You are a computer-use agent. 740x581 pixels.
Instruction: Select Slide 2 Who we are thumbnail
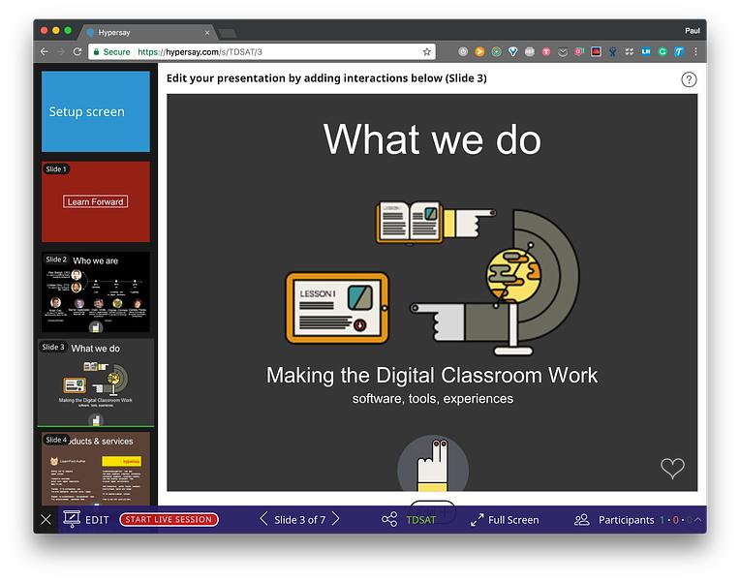(96, 291)
